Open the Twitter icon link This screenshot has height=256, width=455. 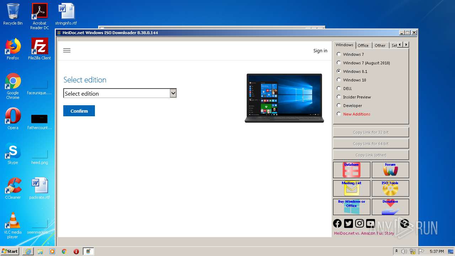click(348, 223)
